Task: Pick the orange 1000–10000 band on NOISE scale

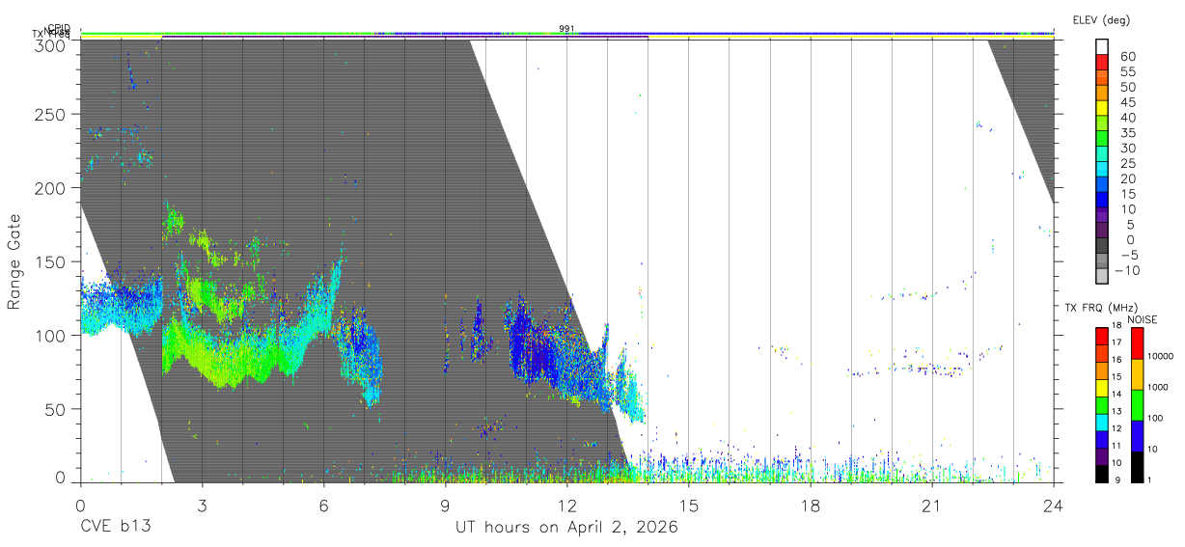Action: [x=1137, y=373]
